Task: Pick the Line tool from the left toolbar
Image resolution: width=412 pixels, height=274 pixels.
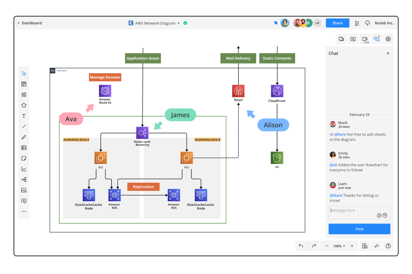Action: tap(24, 126)
